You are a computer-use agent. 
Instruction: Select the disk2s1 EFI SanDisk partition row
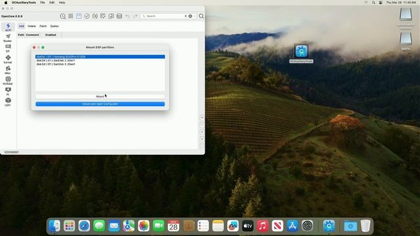[100, 60]
